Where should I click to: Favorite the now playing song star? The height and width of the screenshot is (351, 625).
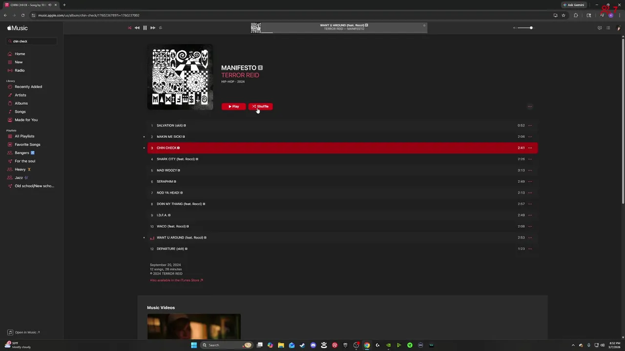click(x=424, y=25)
